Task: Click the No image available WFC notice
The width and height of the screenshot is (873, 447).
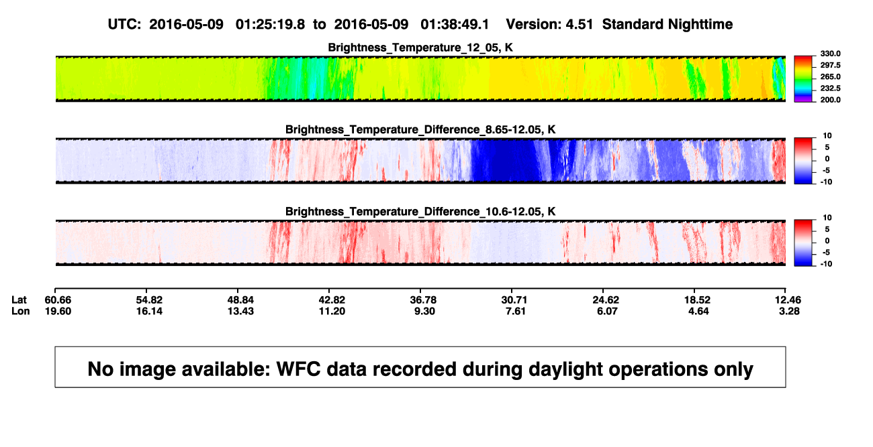Action: coord(420,367)
